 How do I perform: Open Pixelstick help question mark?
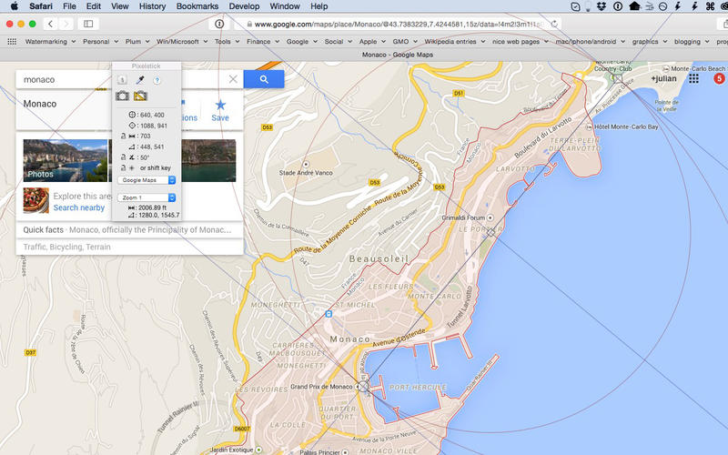pyautogui.click(x=157, y=80)
